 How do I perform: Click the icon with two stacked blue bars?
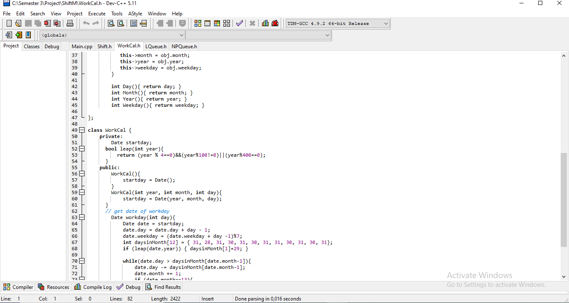pos(134,23)
